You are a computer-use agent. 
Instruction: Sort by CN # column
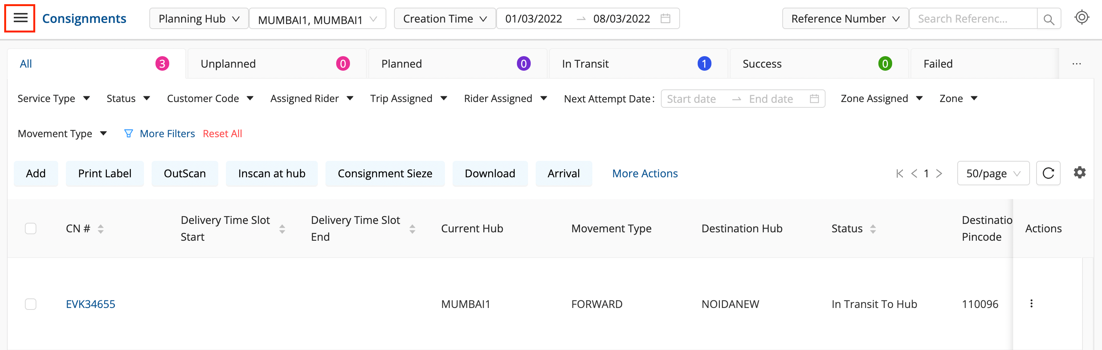(101, 229)
